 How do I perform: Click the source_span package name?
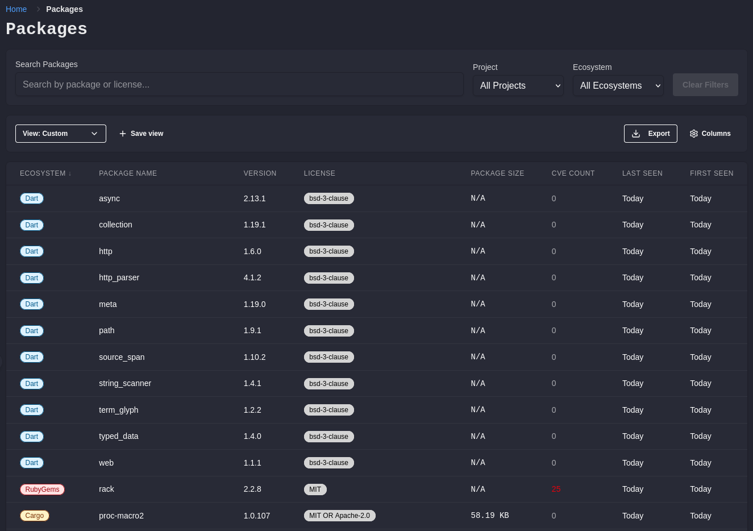click(x=122, y=357)
